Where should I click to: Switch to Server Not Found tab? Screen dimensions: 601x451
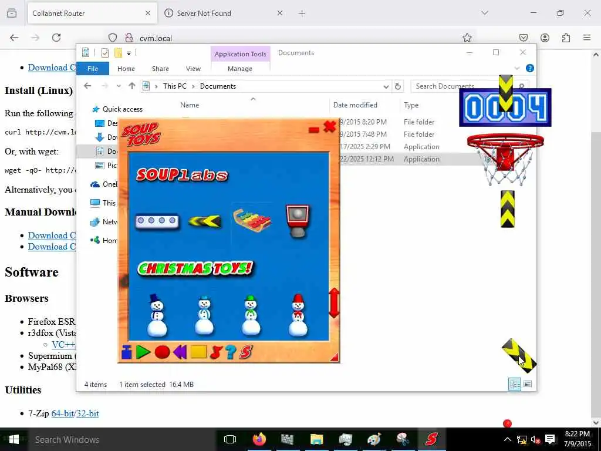224,14
